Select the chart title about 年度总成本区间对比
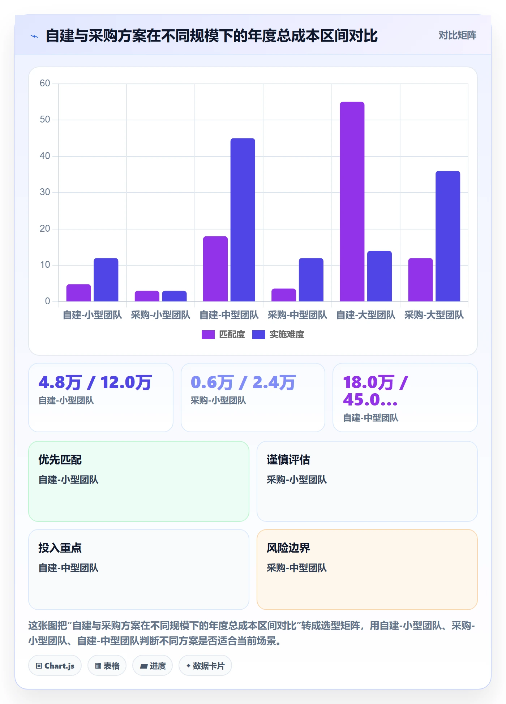 pyautogui.click(x=212, y=36)
